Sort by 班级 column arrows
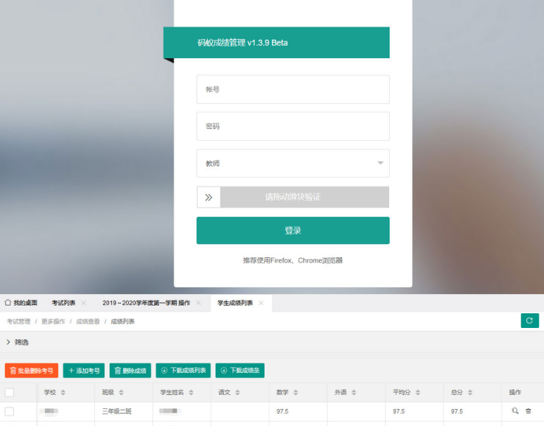544x426 pixels. (x=122, y=393)
